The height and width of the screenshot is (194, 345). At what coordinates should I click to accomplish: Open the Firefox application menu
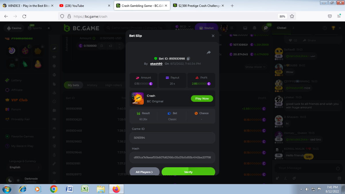339,16
